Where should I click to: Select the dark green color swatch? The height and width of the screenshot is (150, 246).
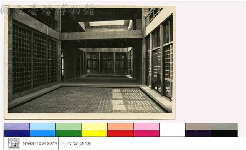[68, 133]
